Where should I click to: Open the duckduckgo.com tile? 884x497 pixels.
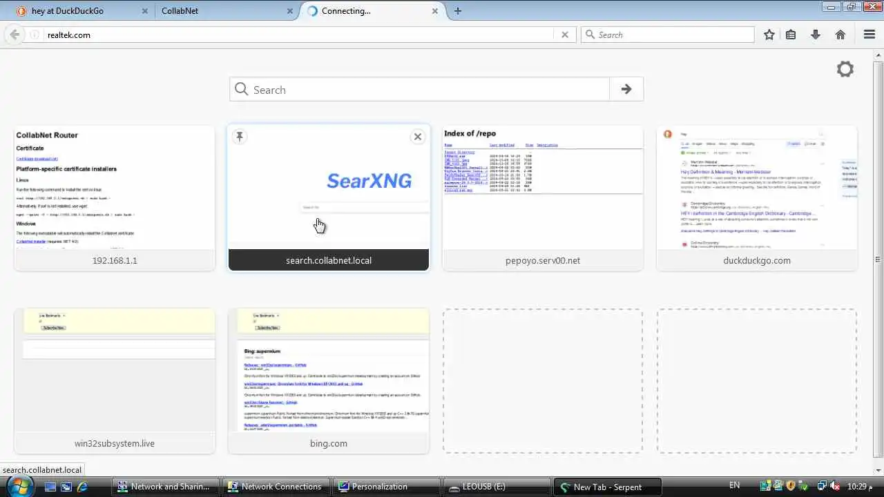coord(757,198)
